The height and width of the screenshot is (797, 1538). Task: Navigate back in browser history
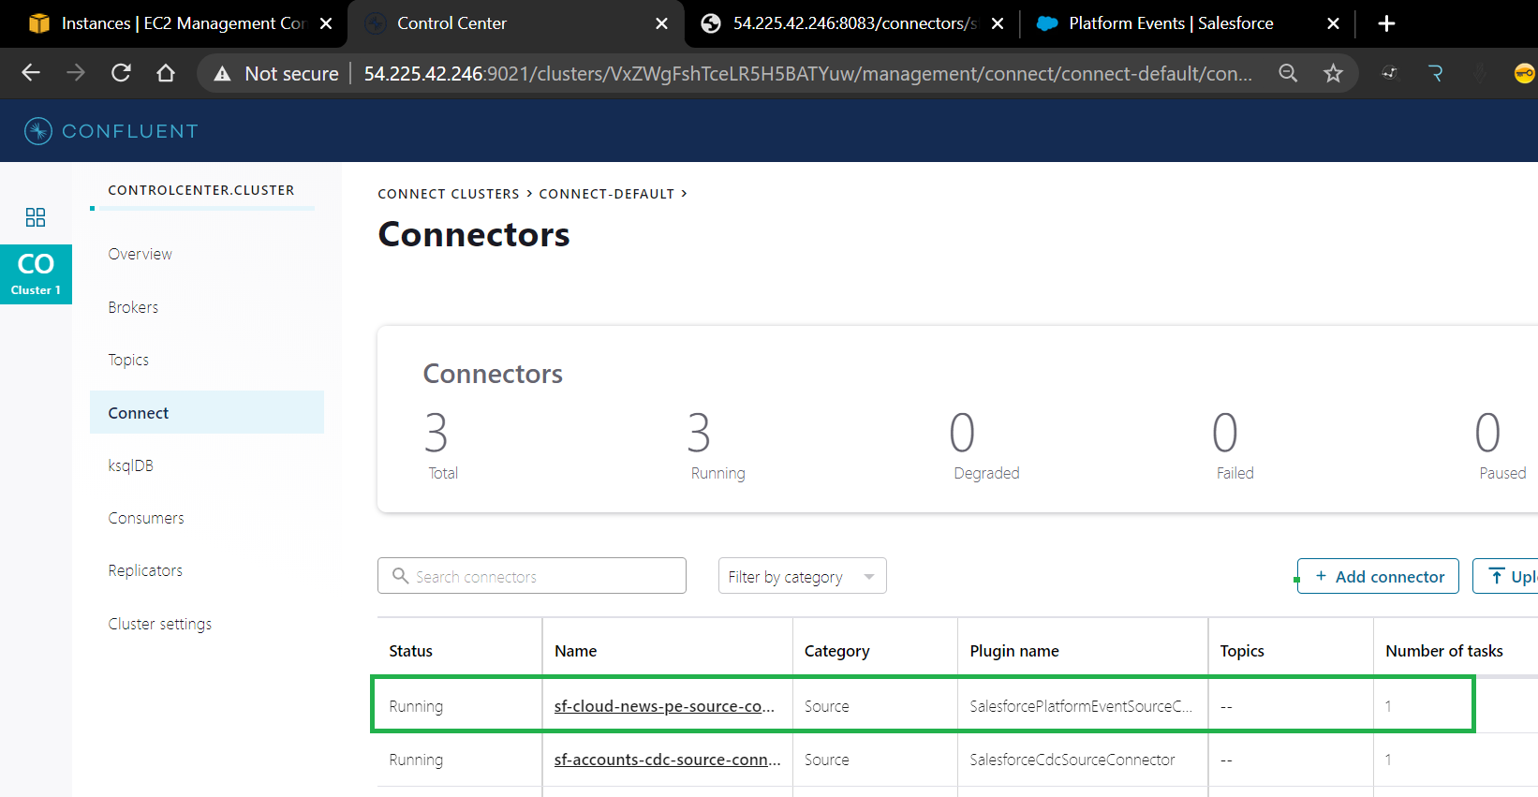point(31,73)
